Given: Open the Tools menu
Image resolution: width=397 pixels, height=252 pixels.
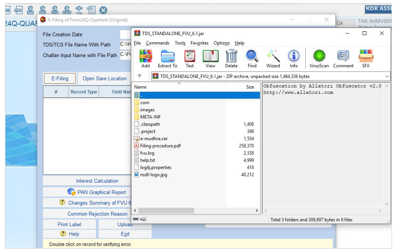Looking at the screenshot, I should click(180, 43).
